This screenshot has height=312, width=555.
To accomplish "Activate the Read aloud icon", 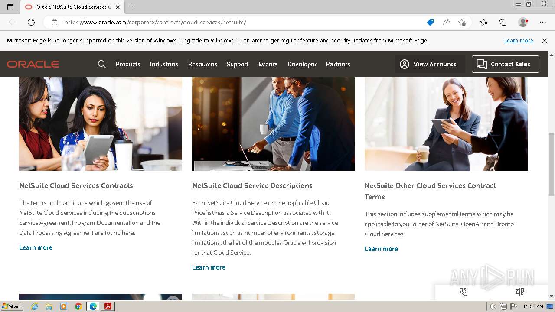I will click(x=446, y=22).
